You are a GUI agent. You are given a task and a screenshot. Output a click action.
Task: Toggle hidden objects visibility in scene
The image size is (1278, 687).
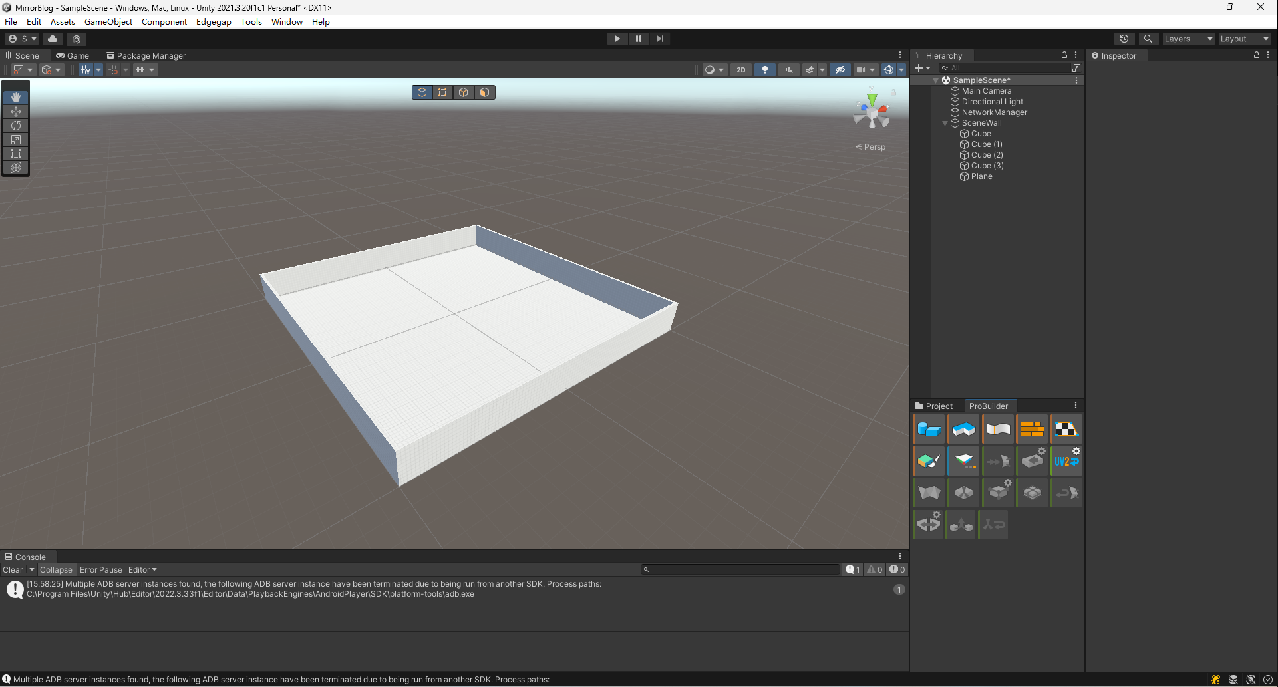point(840,70)
